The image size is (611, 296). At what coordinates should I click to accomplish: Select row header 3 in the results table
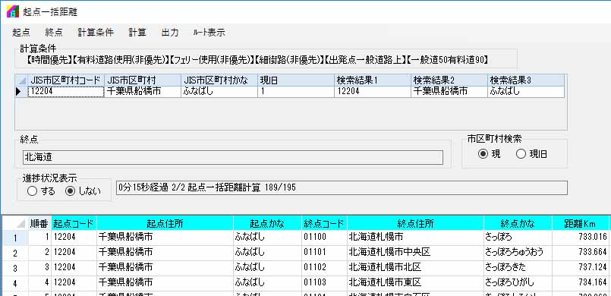(x=15, y=268)
